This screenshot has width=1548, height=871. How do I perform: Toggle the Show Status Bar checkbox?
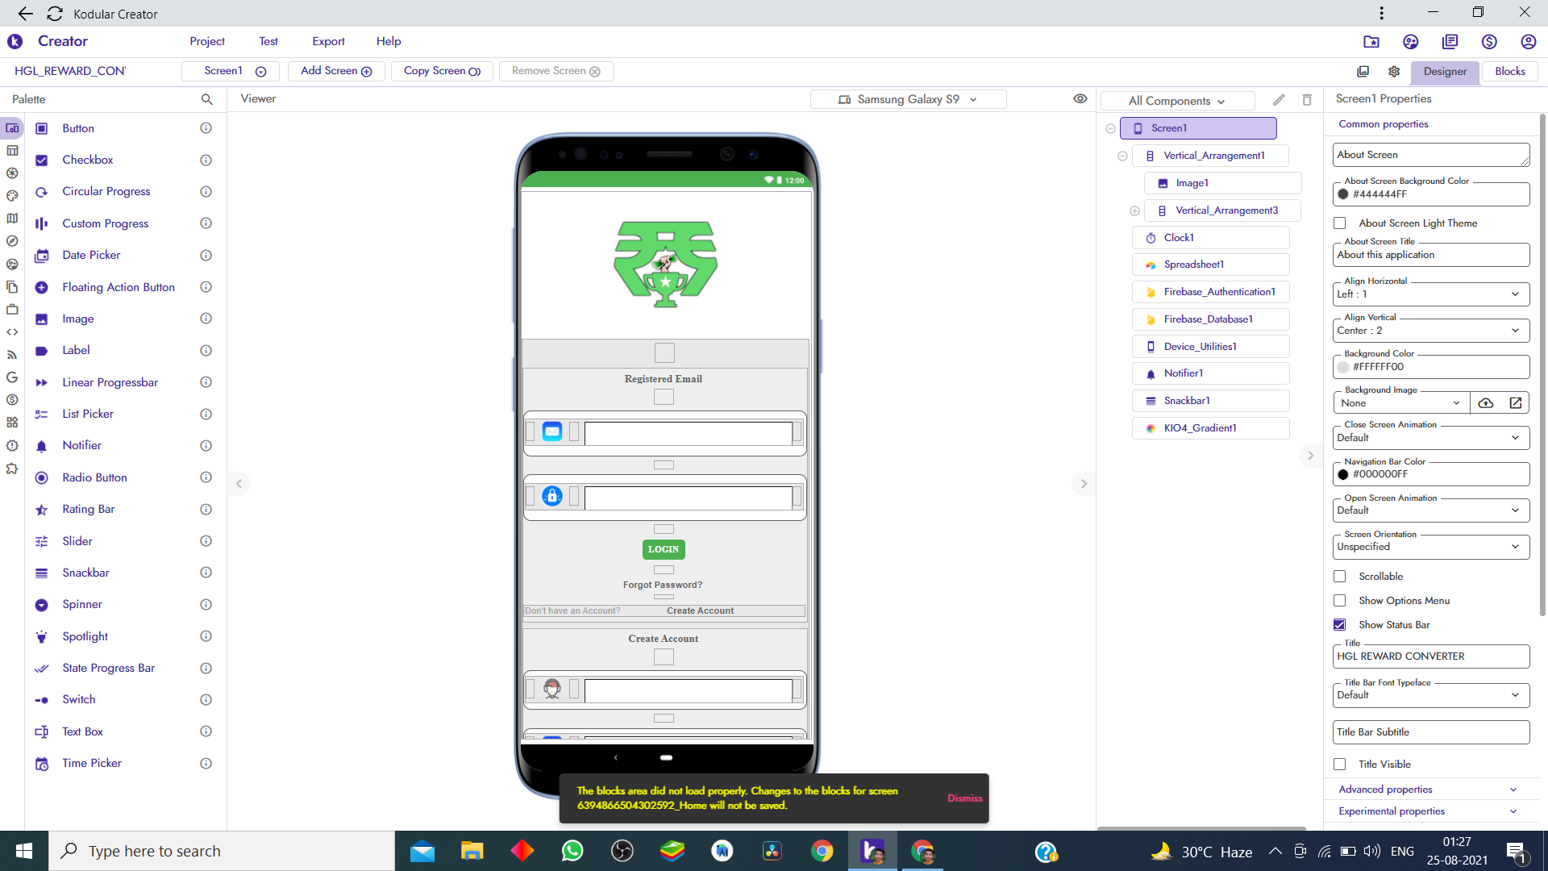click(x=1340, y=625)
